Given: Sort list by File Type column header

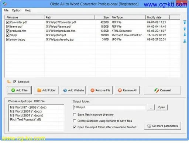Looking at the screenshot, I should coord(128,17).
